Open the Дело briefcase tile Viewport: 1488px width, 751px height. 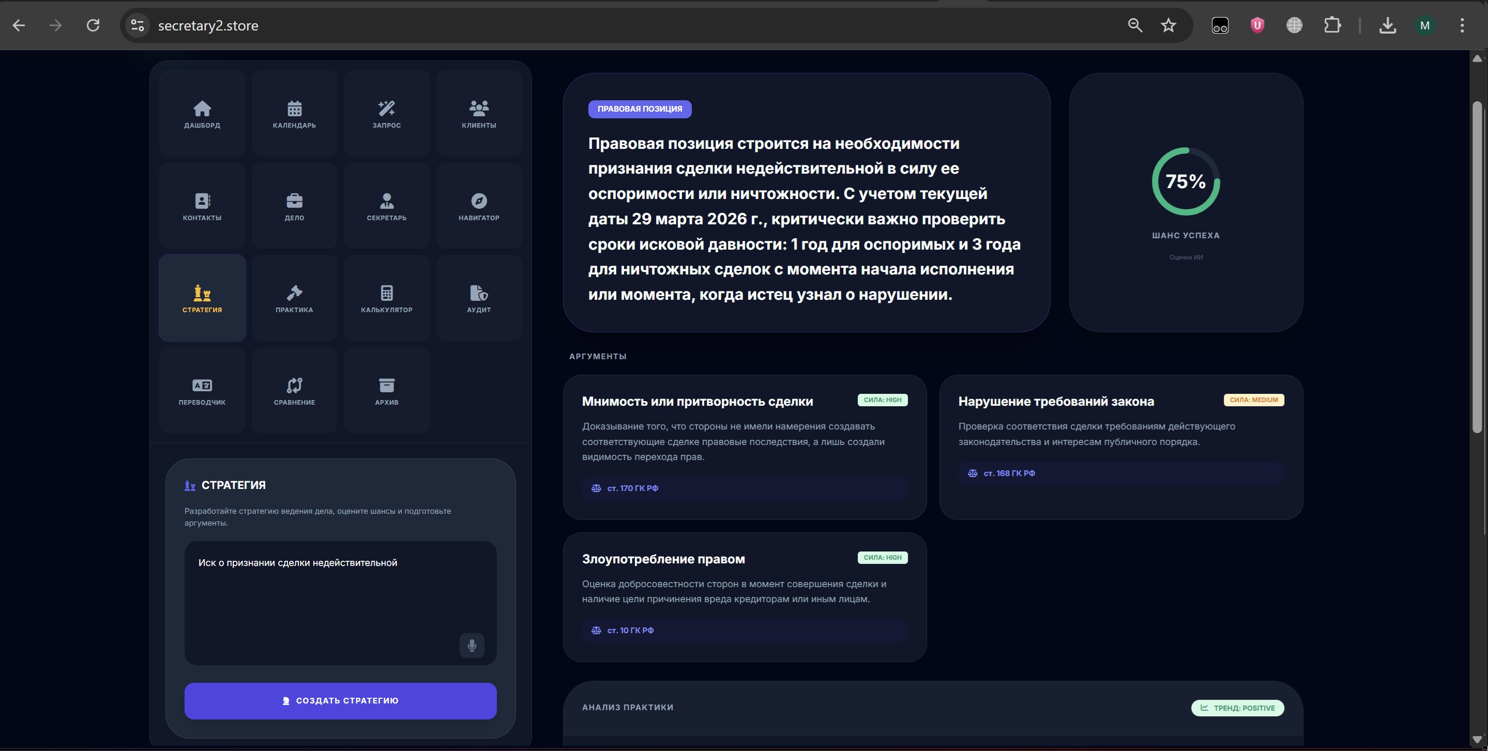[x=294, y=206]
